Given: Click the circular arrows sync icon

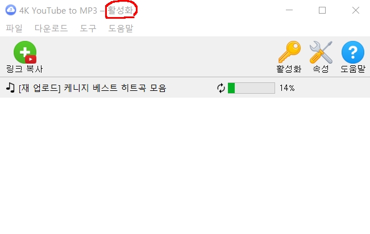Looking at the screenshot, I should click(x=221, y=88).
